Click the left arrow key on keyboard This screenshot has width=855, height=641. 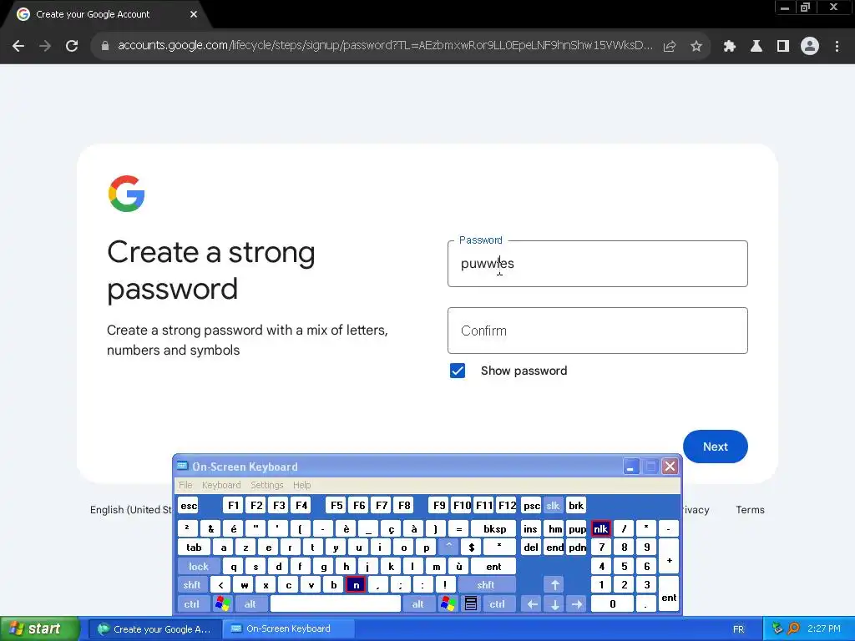pos(532,604)
